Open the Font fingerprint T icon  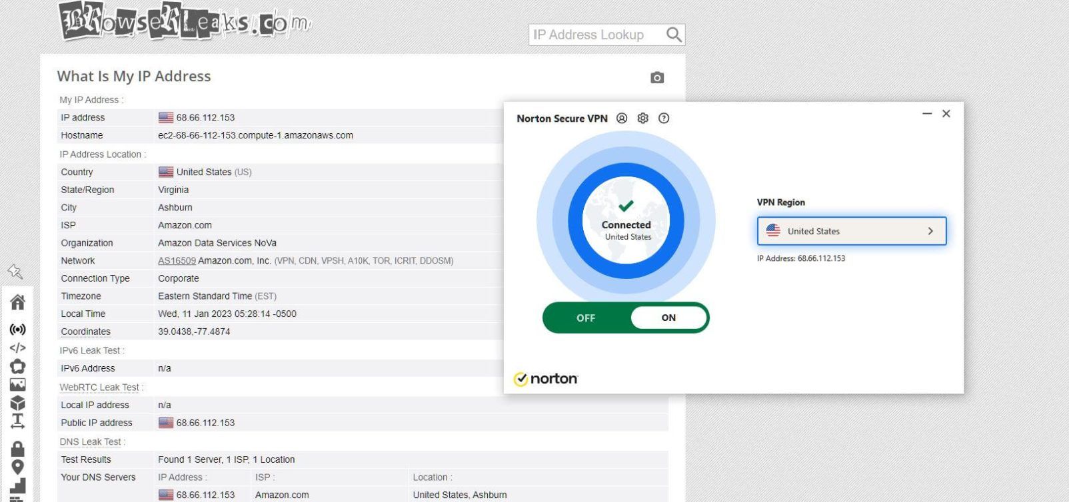(x=17, y=421)
